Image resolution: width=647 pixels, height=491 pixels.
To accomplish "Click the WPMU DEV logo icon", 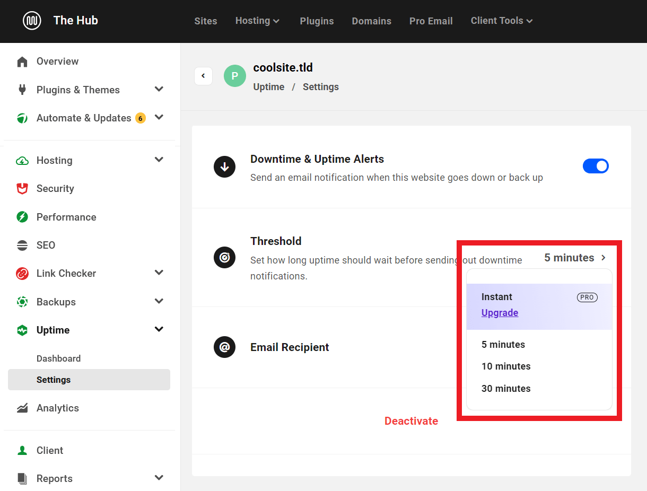I will pyautogui.click(x=32, y=21).
